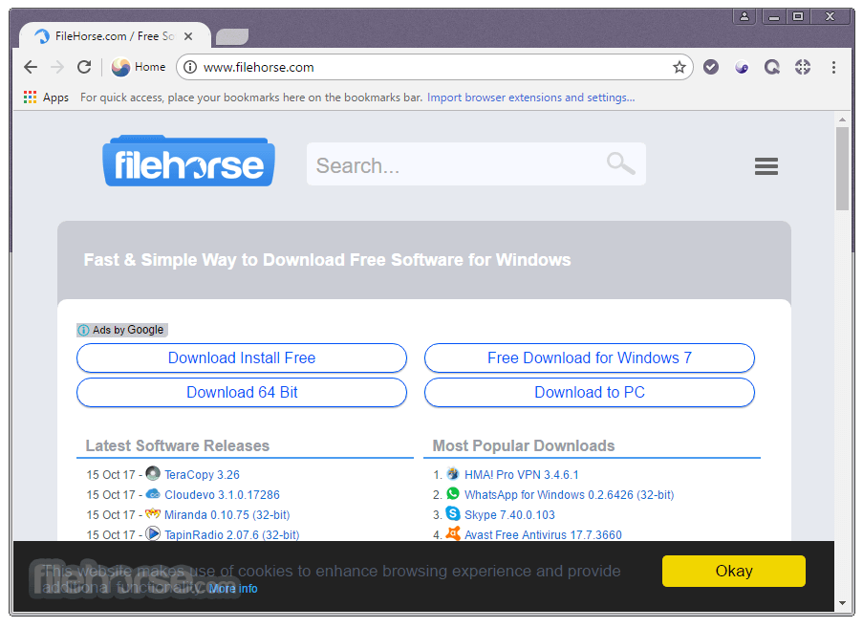The height and width of the screenshot is (628, 863).
Task: Open the purple sphere extension icon
Action: click(x=742, y=67)
